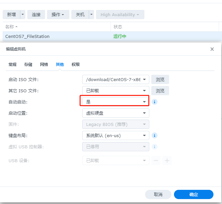Select the CentOS7_FileStation row
Screen dimensions: 222x204
click(112, 36)
